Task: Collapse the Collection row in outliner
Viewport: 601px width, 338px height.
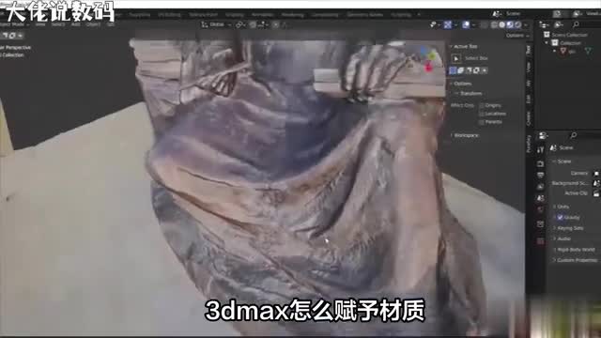Action: click(x=547, y=43)
